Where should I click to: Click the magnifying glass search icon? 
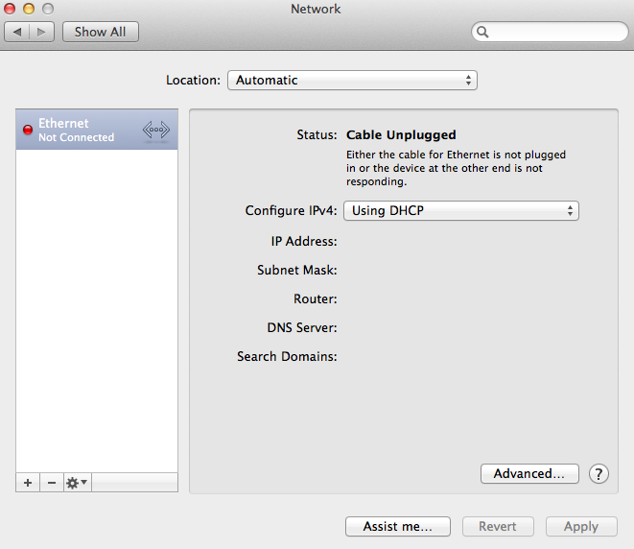pyautogui.click(x=483, y=32)
